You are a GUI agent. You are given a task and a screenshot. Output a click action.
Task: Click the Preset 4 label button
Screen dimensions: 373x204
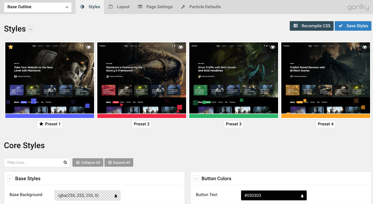326,124
